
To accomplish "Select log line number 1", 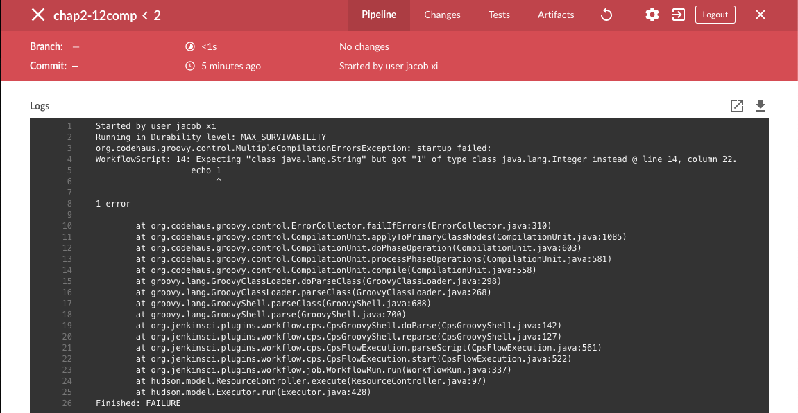I will click(69, 126).
